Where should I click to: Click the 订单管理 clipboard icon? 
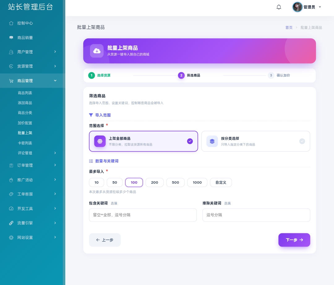point(11,165)
